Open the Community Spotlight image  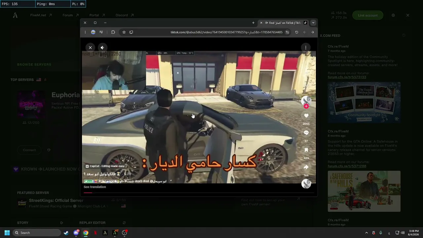pyautogui.click(x=364, y=102)
